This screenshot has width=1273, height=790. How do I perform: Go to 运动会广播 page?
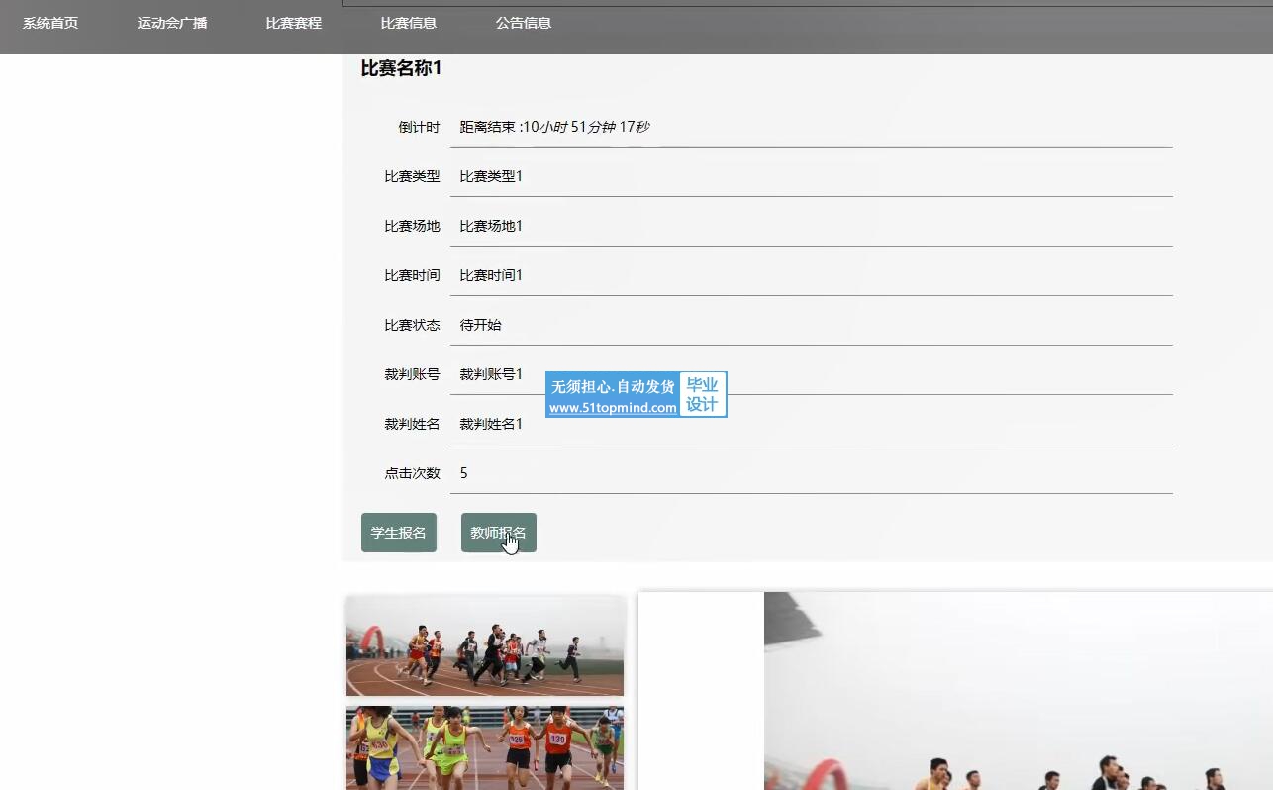pos(172,23)
